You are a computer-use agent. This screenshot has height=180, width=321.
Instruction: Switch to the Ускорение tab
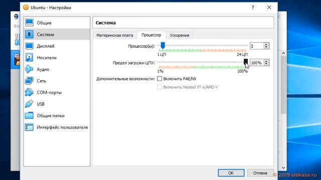[x=180, y=35]
